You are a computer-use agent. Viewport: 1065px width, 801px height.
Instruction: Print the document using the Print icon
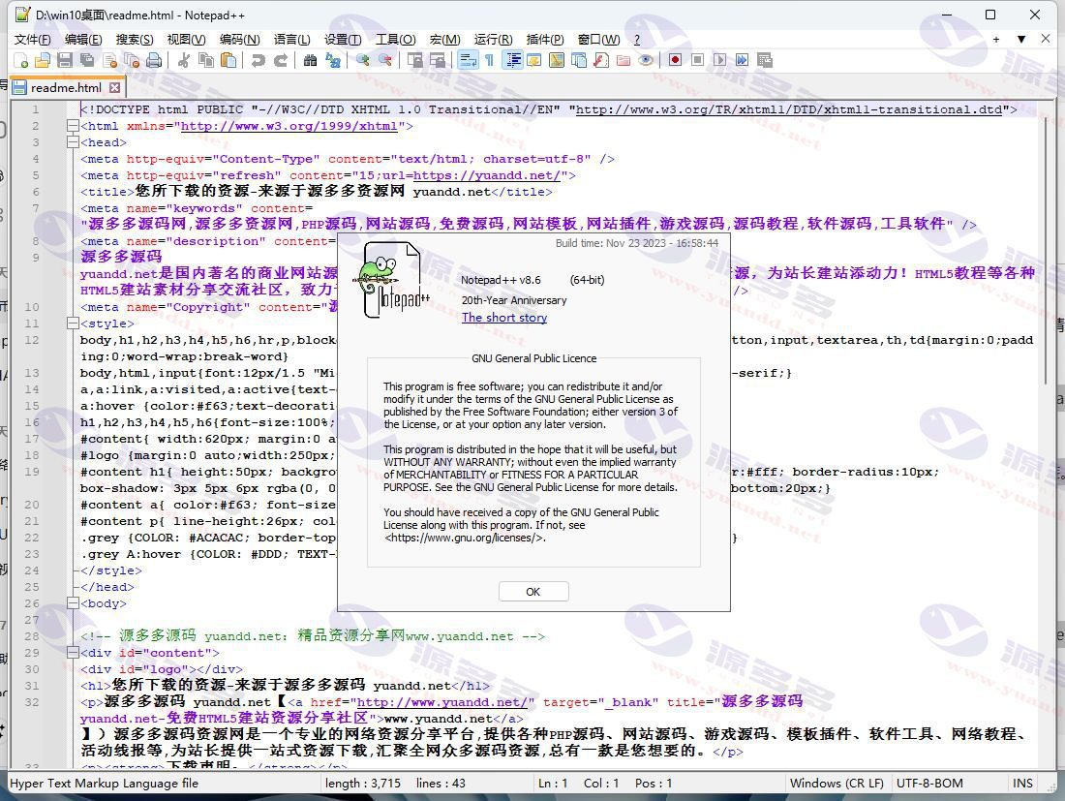pyautogui.click(x=154, y=60)
